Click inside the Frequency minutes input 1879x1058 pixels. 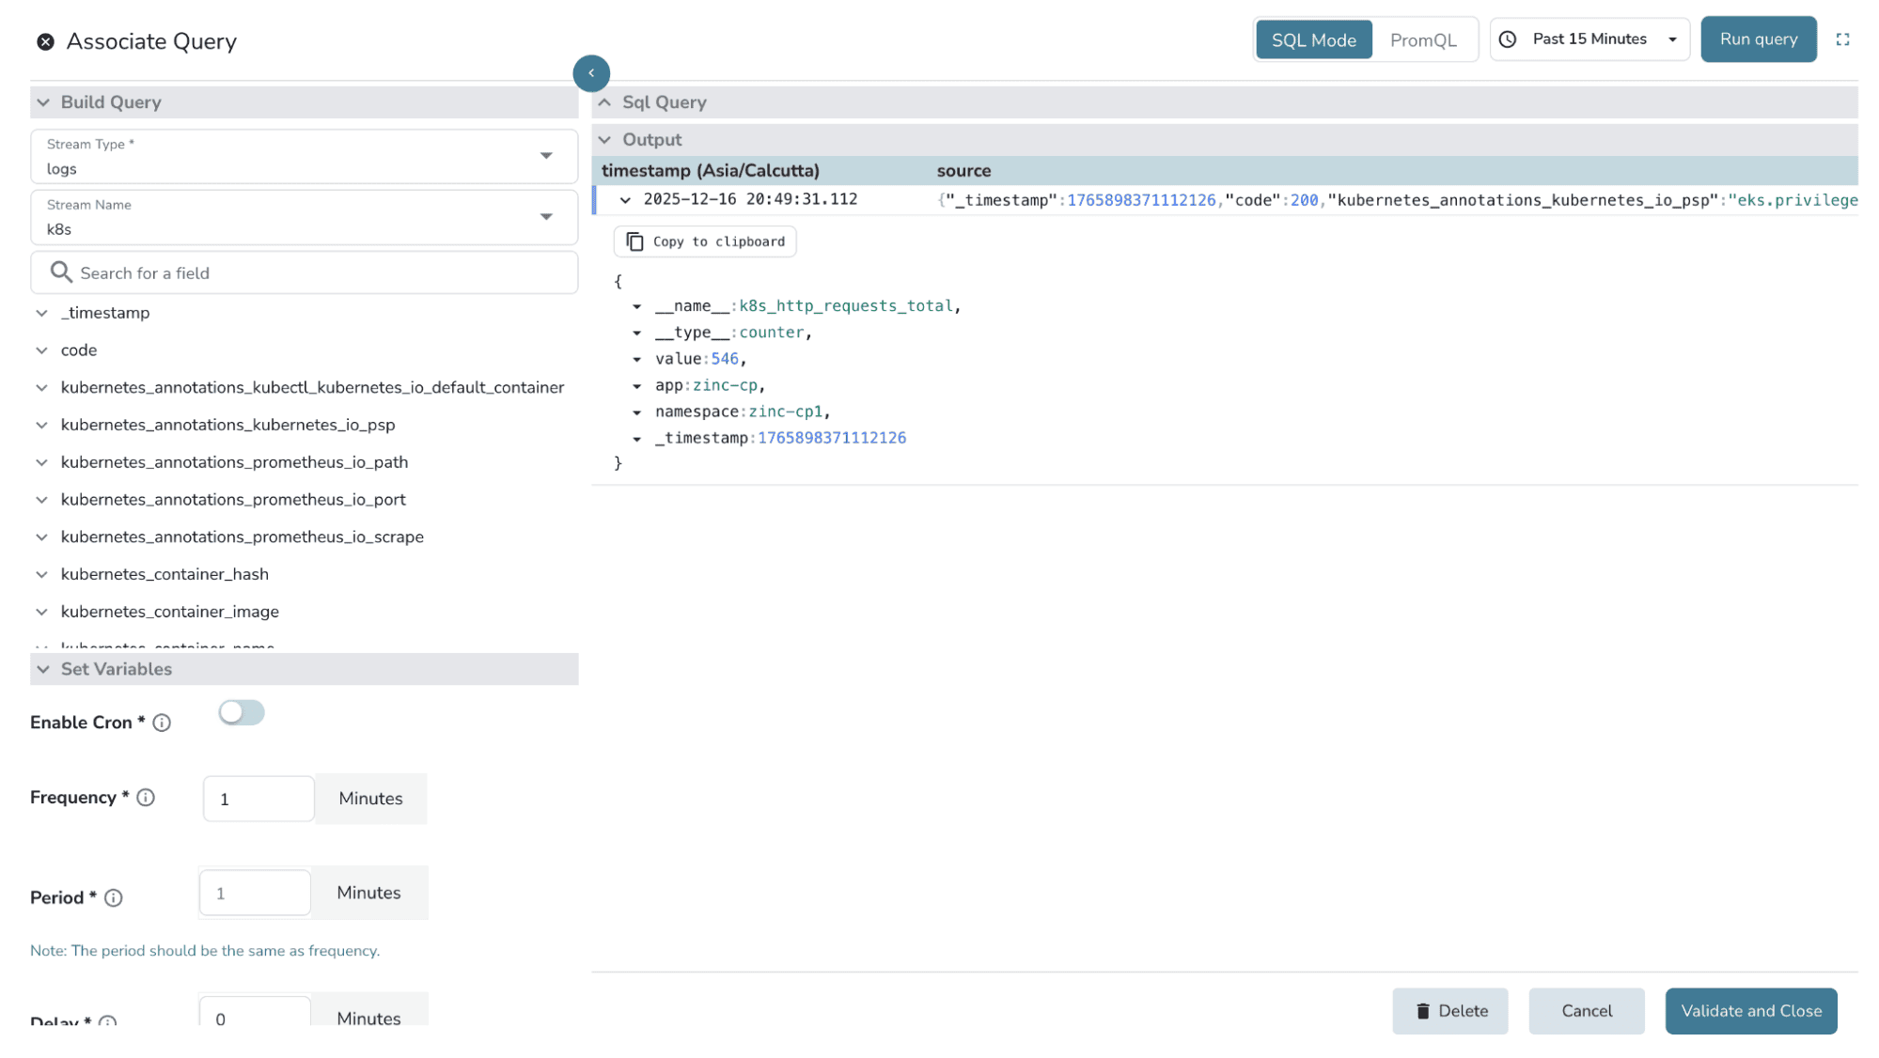258,799
